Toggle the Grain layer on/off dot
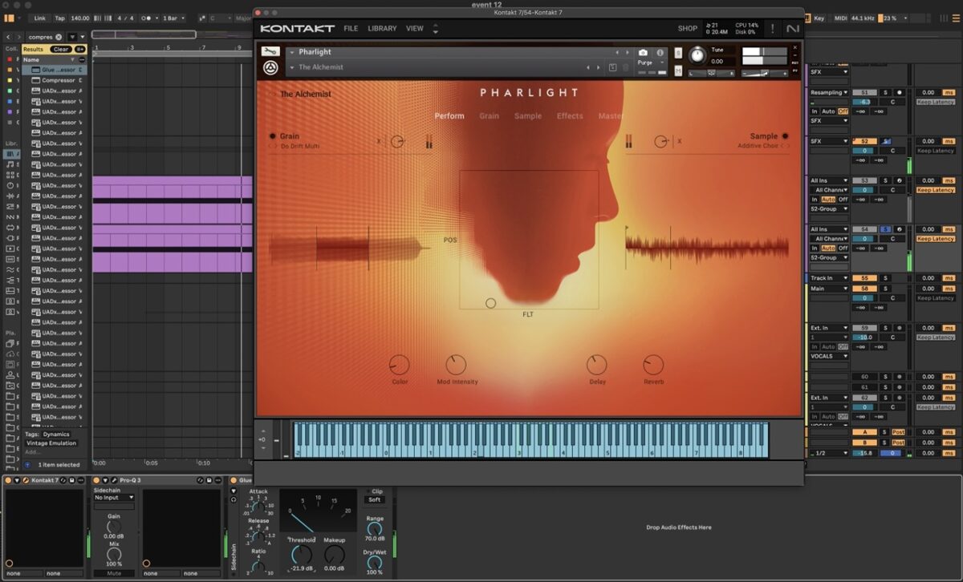 [273, 136]
